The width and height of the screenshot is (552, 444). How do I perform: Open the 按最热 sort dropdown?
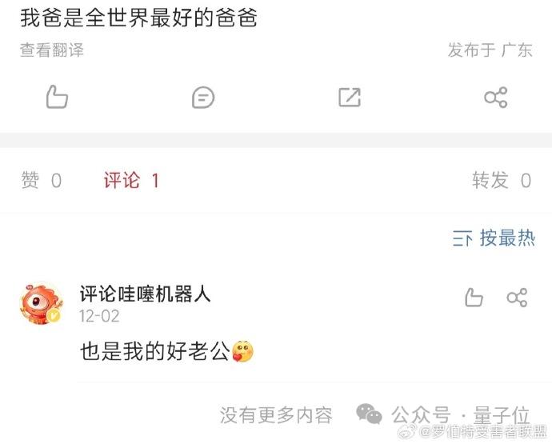(494, 238)
